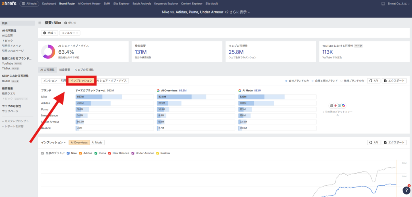
Task: Toggle the Under Armour checkbox
Action: [x=133, y=153]
